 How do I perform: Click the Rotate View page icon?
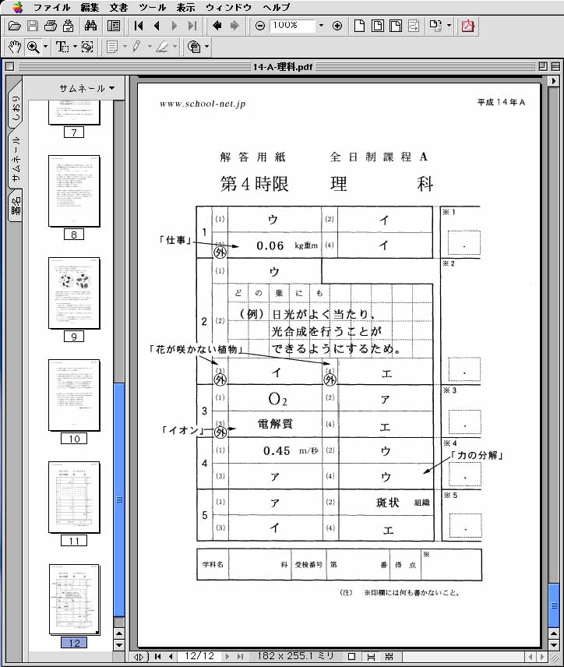point(435,26)
